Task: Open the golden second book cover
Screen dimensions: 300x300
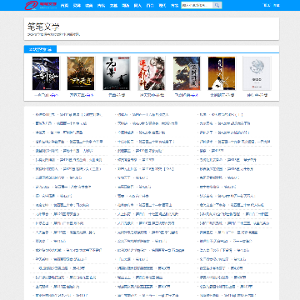Action: (81, 73)
